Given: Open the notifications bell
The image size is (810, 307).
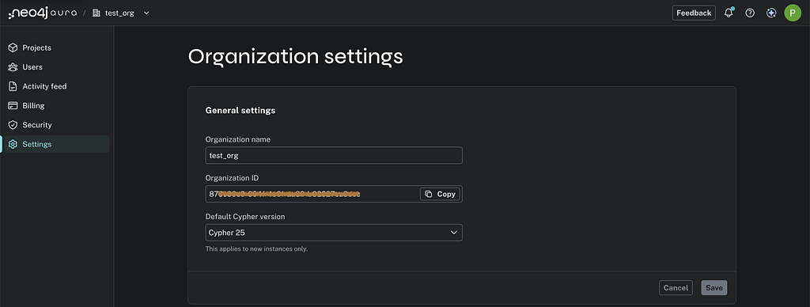Looking at the screenshot, I should point(729,13).
